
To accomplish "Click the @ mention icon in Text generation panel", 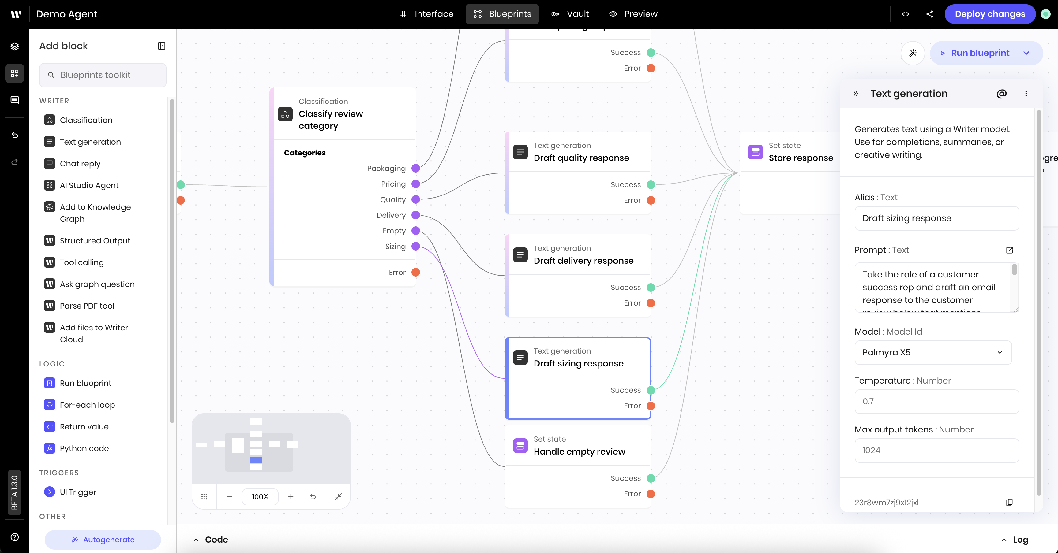I will point(1001,94).
